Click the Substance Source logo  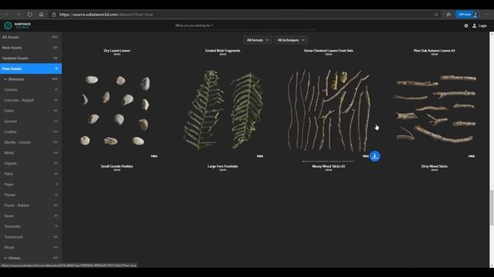tap(17, 25)
